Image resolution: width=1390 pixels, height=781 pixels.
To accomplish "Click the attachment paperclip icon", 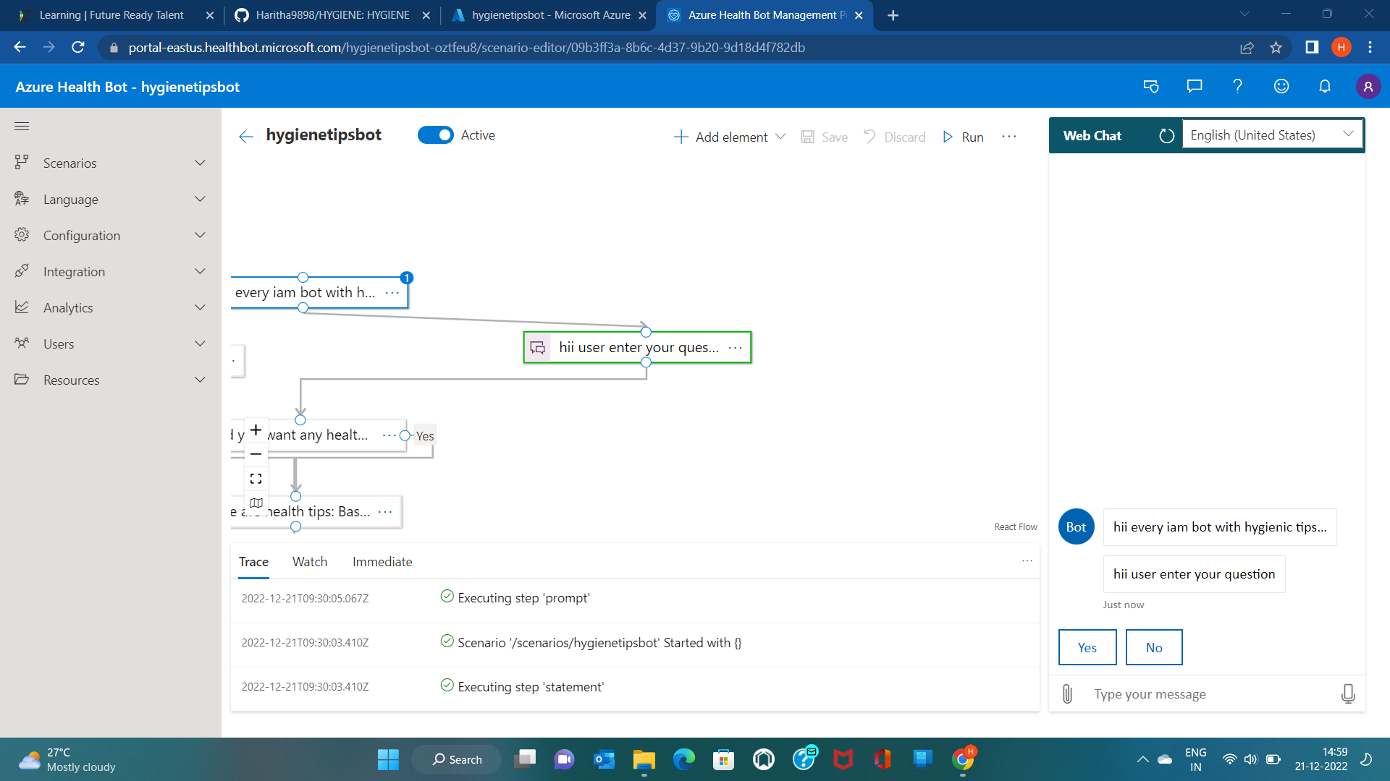I will click(x=1067, y=694).
